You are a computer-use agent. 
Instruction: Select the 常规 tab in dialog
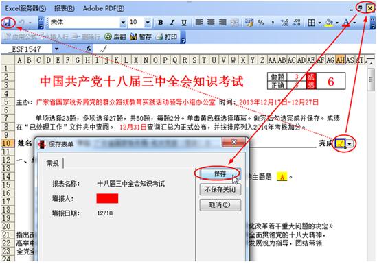coord(53,163)
